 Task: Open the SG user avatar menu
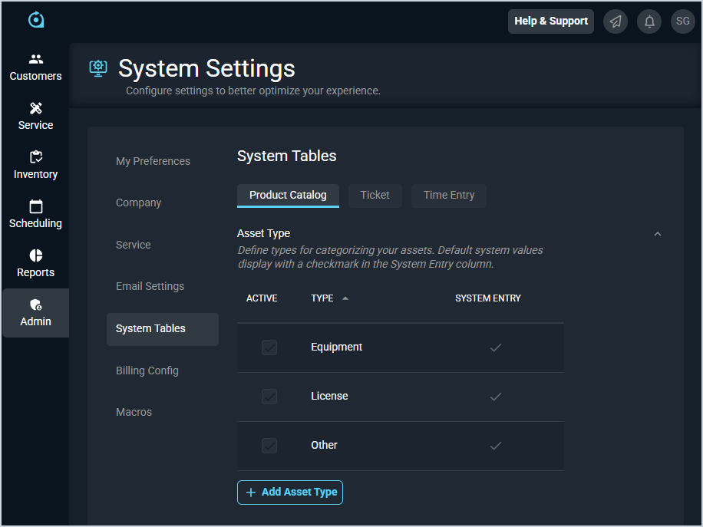[x=682, y=21]
